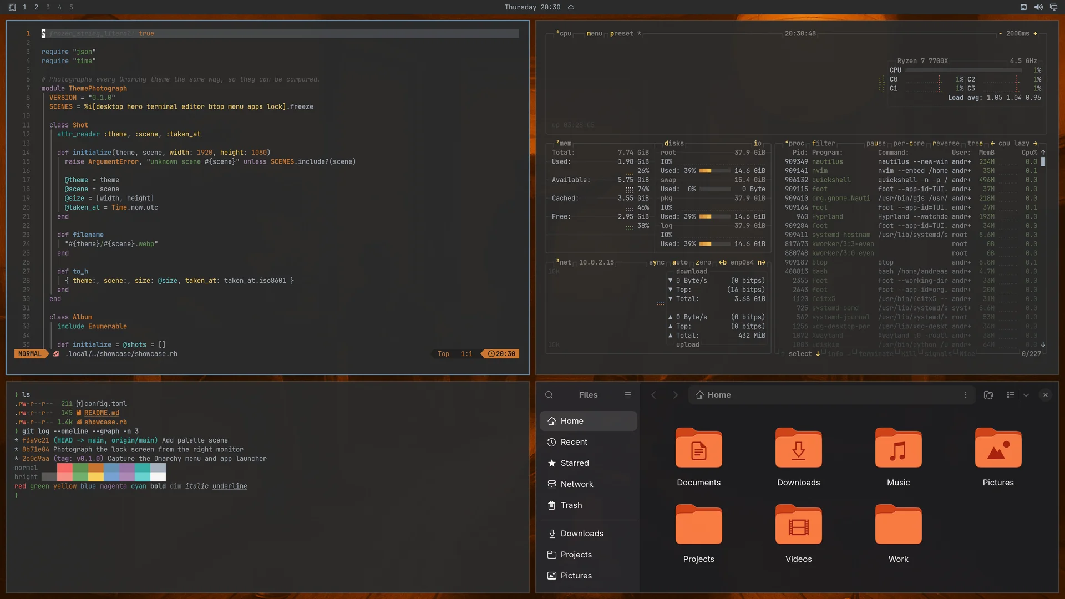Open the btop menu option
The height and width of the screenshot is (599, 1065).
pyautogui.click(x=594, y=33)
